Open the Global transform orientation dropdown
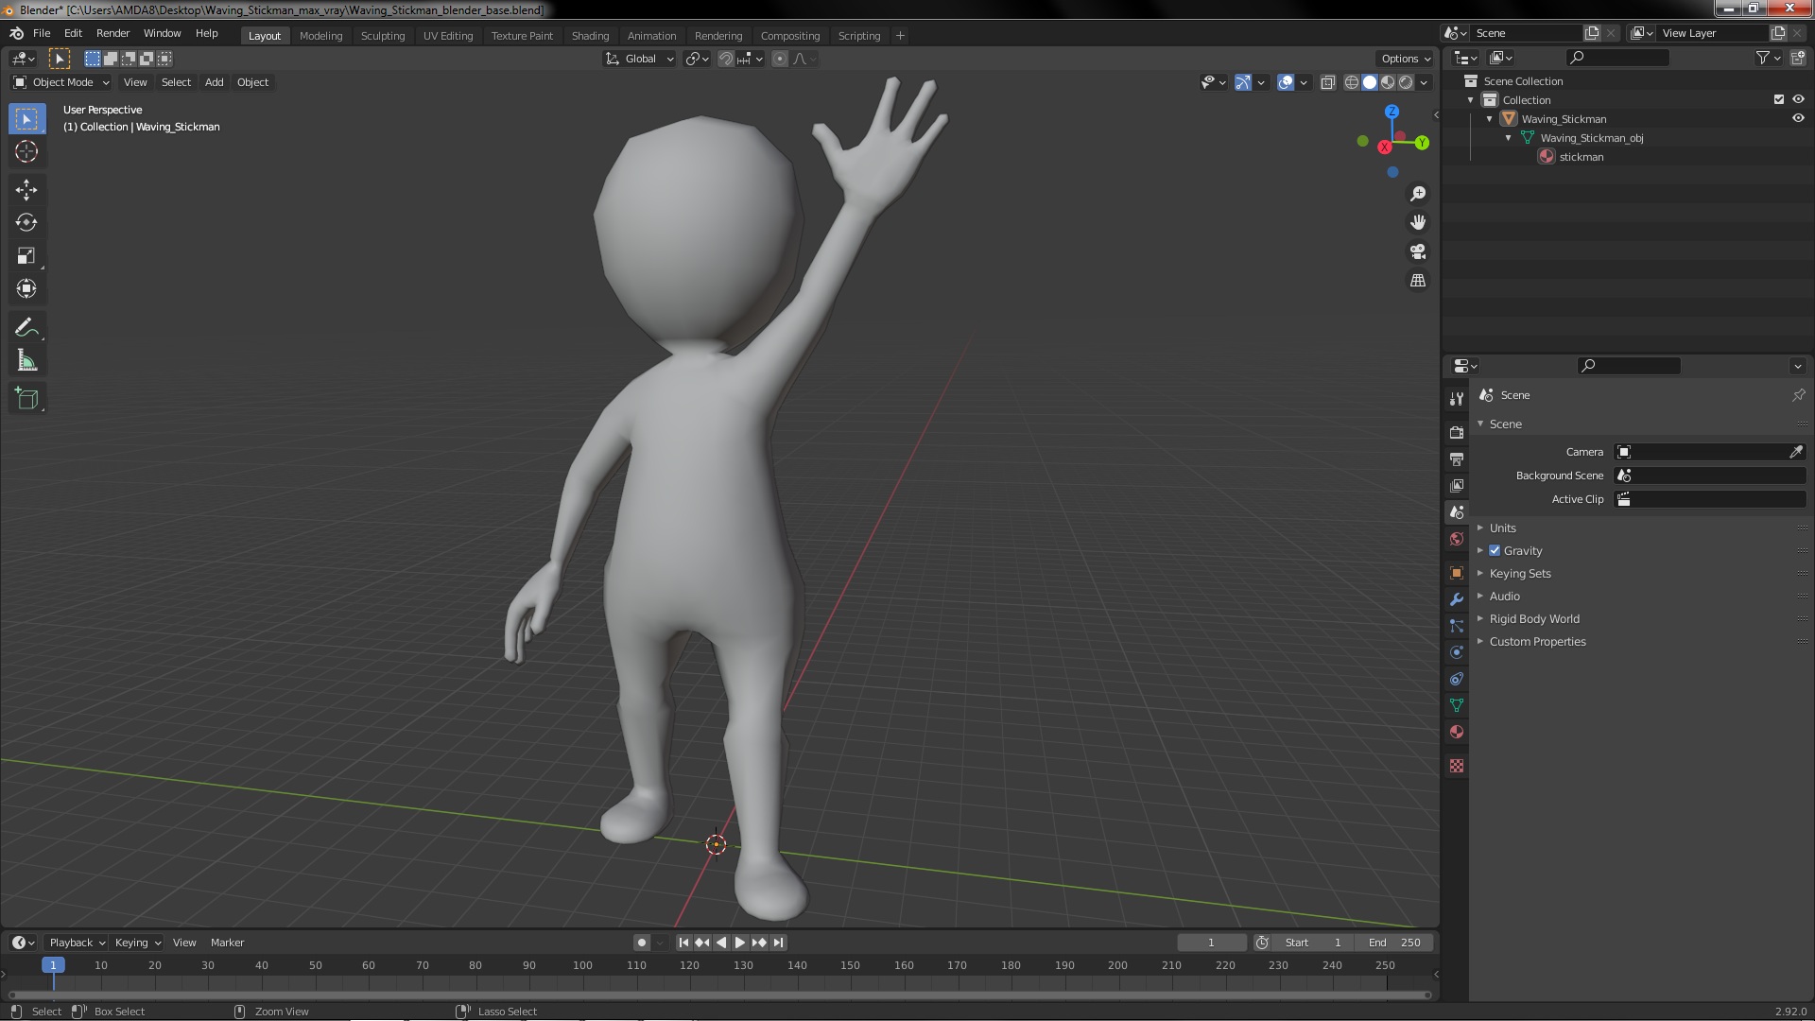Screen dimensions: 1815x1021 [639, 59]
